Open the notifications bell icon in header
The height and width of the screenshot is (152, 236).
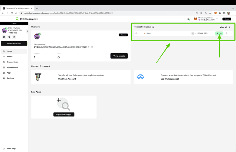pyautogui.click(x=188, y=19)
